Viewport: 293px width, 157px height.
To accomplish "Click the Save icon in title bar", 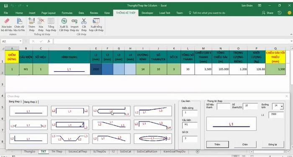I will point(6,5).
